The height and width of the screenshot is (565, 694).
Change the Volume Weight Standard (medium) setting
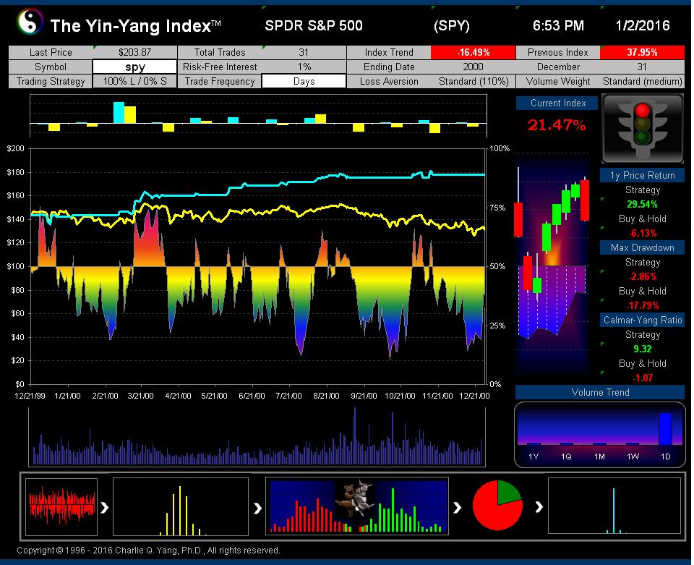point(642,82)
